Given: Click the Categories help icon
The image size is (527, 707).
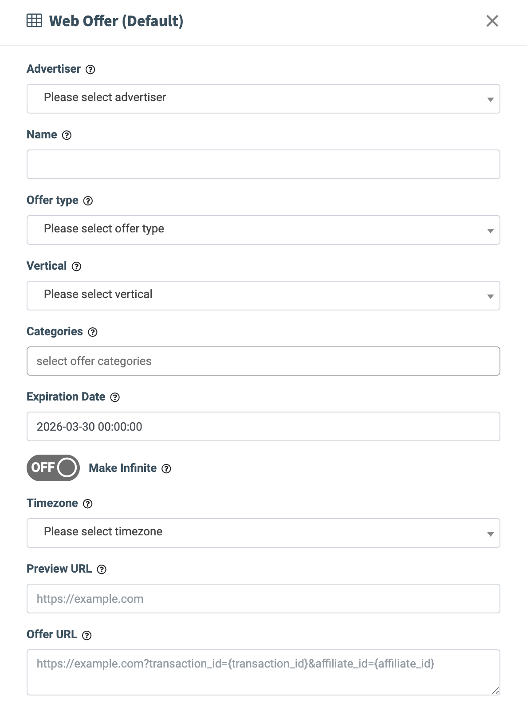Looking at the screenshot, I should point(93,332).
